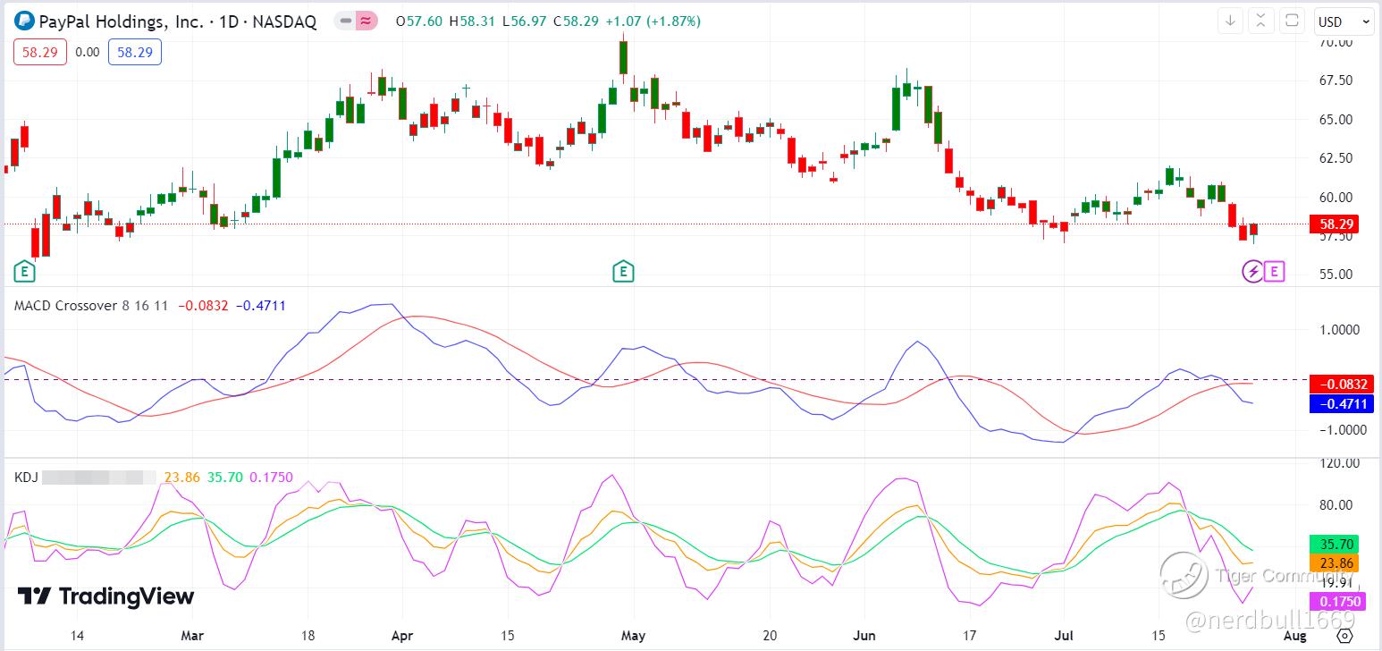Click the 18 date label on the time axis

pyautogui.click(x=308, y=637)
